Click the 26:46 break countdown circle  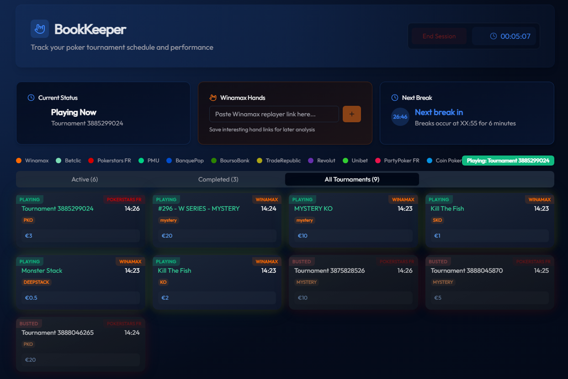tap(400, 117)
